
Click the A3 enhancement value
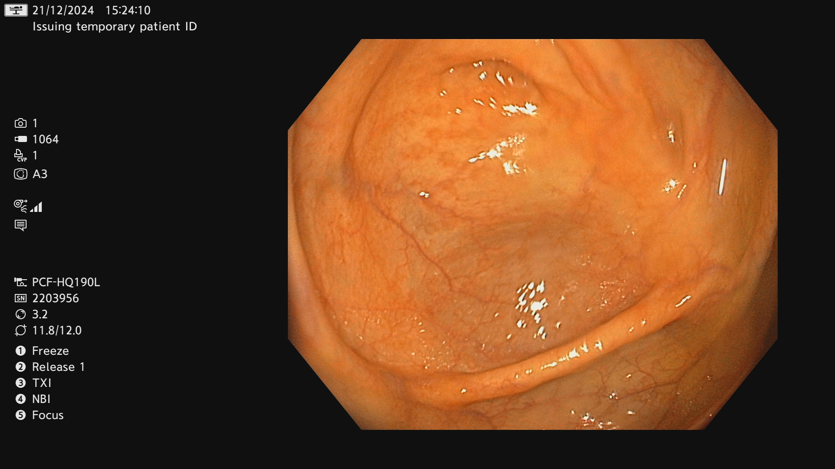click(40, 174)
